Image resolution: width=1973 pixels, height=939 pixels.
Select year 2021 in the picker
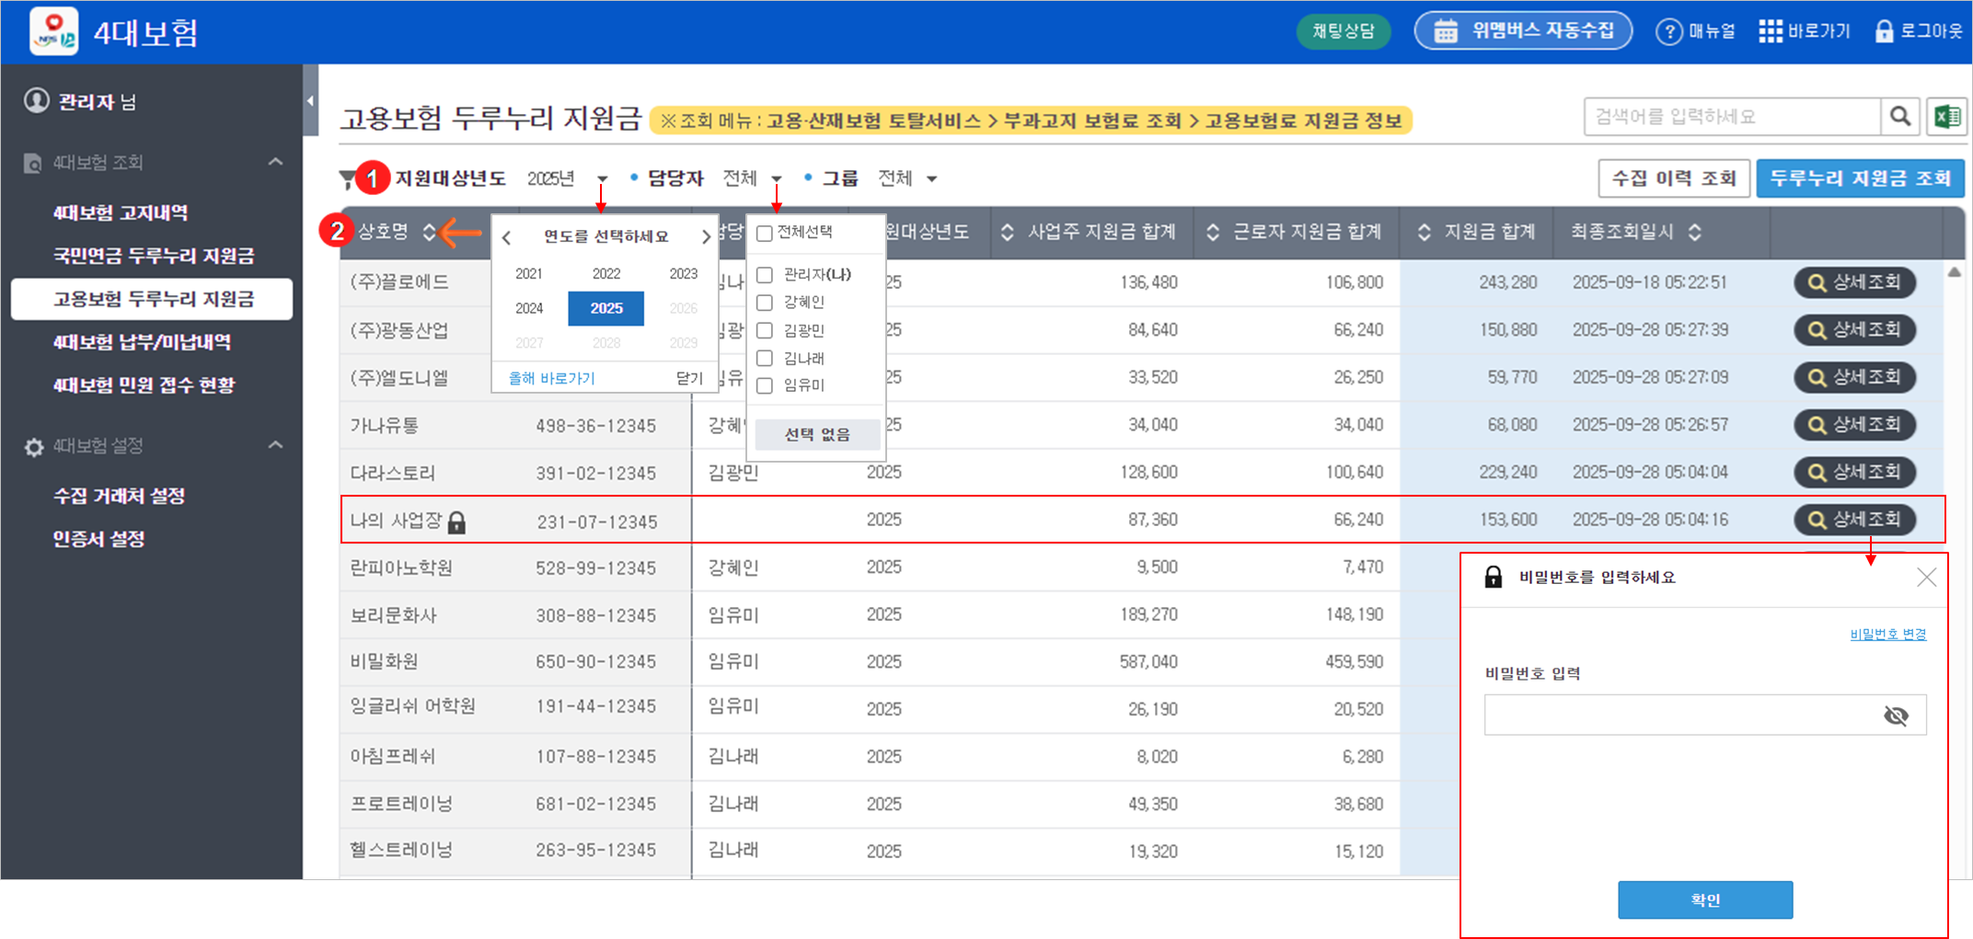pos(529,274)
